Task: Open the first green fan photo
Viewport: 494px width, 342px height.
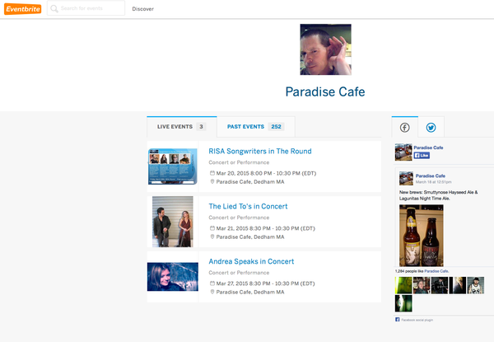Action: (x=403, y=285)
